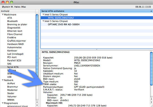
Task: Select Diagnostikk in the sidebar
Action: pos(14,28)
